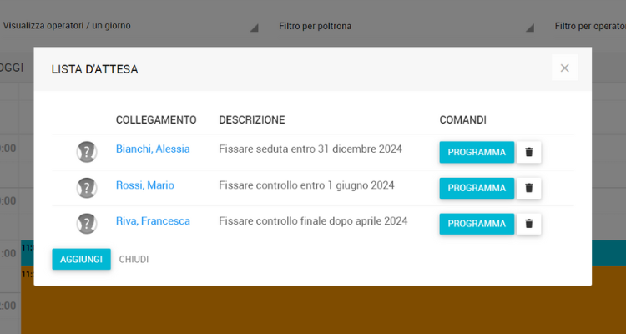This screenshot has width=626, height=334.
Task: Click the COMANDI column header
Action: tap(462, 120)
